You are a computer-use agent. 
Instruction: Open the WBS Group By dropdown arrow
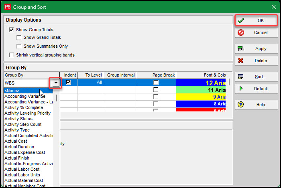[56, 83]
